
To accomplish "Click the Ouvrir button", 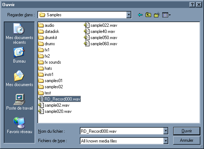I will click(x=187, y=131).
